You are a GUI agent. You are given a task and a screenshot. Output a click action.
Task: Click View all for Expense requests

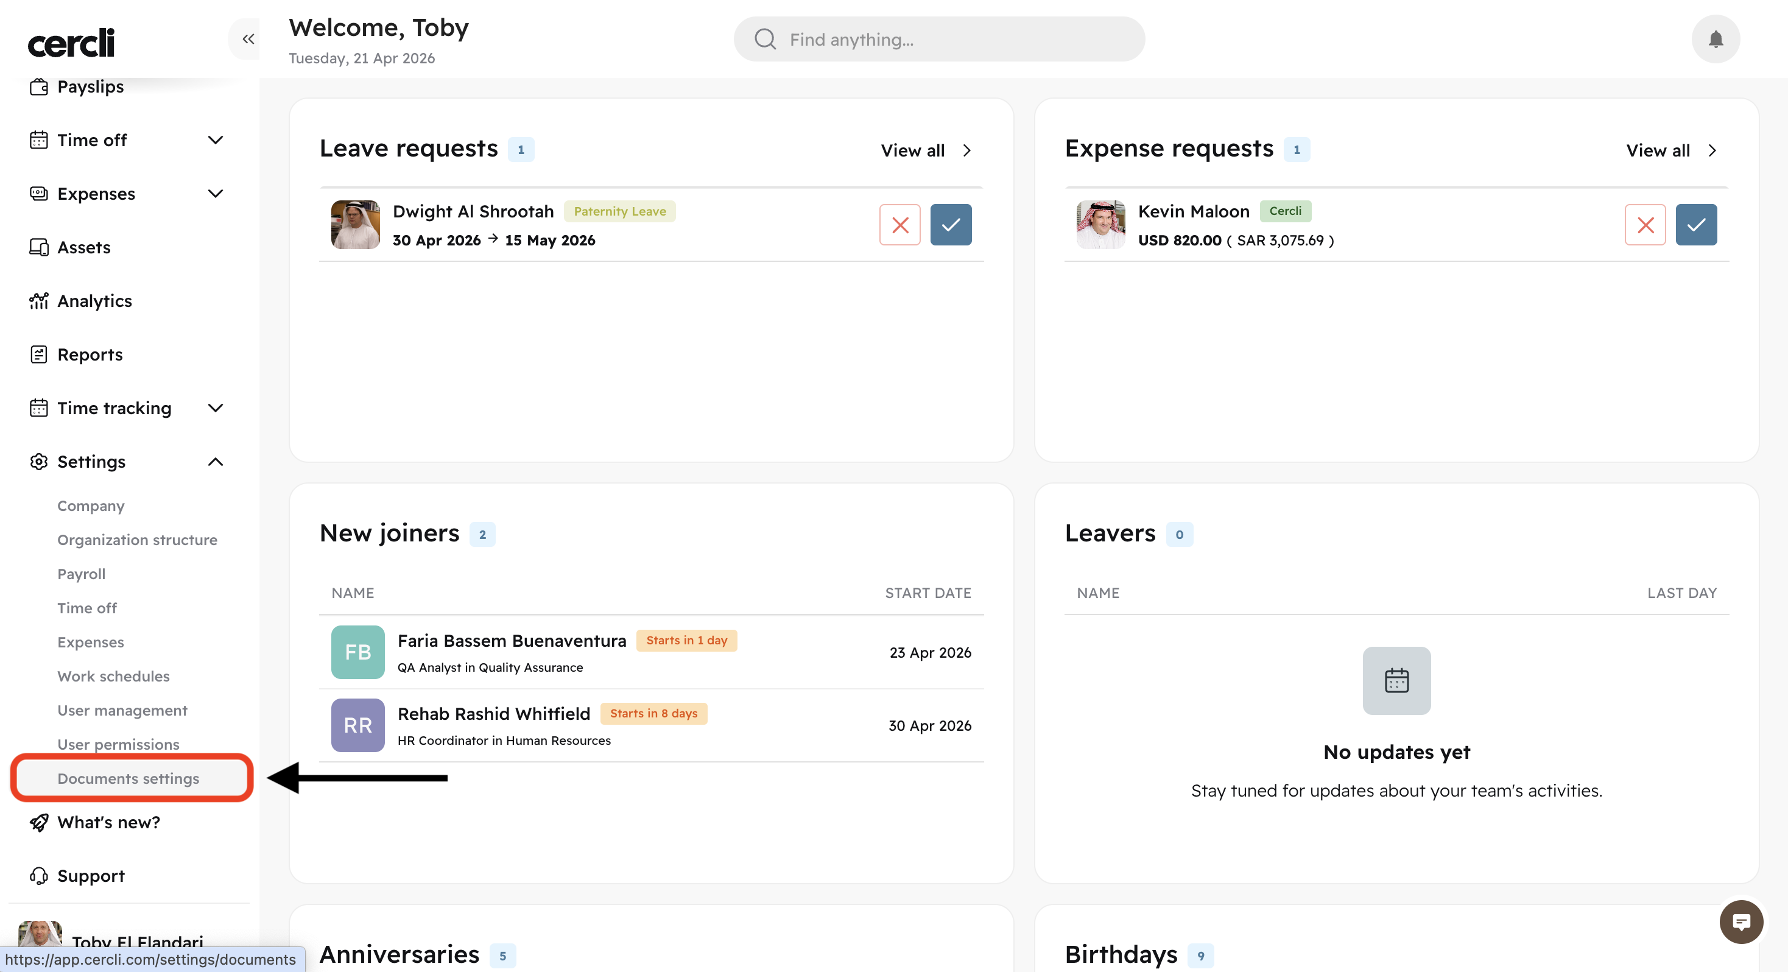[x=1670, y=150]
